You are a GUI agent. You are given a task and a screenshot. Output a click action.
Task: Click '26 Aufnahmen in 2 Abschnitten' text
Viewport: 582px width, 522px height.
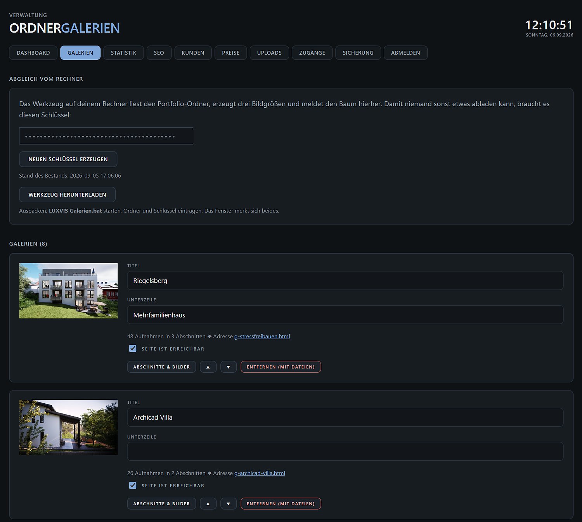click(166, 473)
